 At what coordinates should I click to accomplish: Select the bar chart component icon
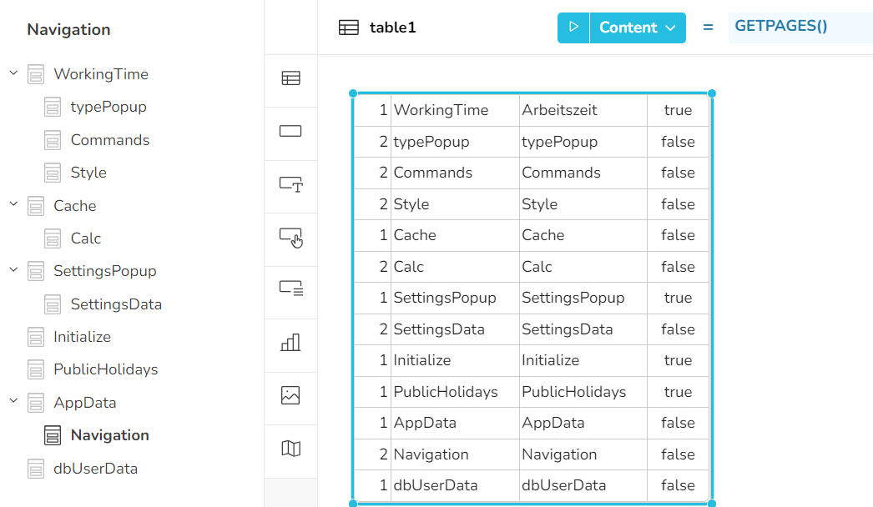pyautogui.click(x=290, y=343)
